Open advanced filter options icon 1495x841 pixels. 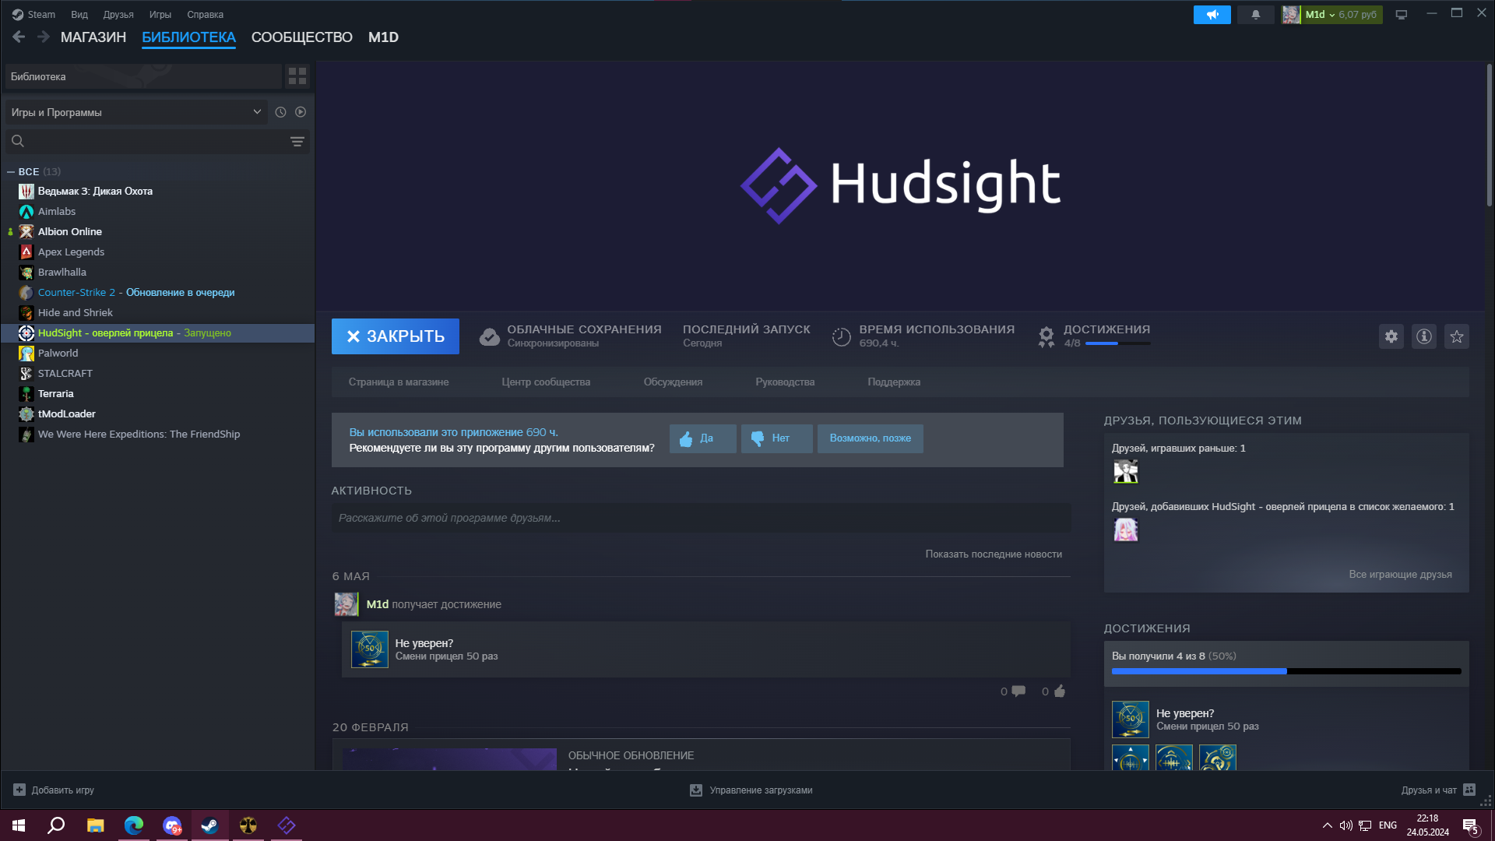tap(297, 141)
